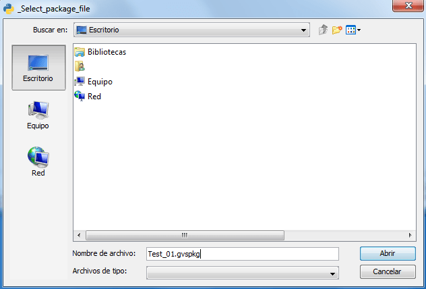This screenshot has width=426, height=289.
Task: Select Red in the file list
Action: pyautogui.click(x=88, y=96)
